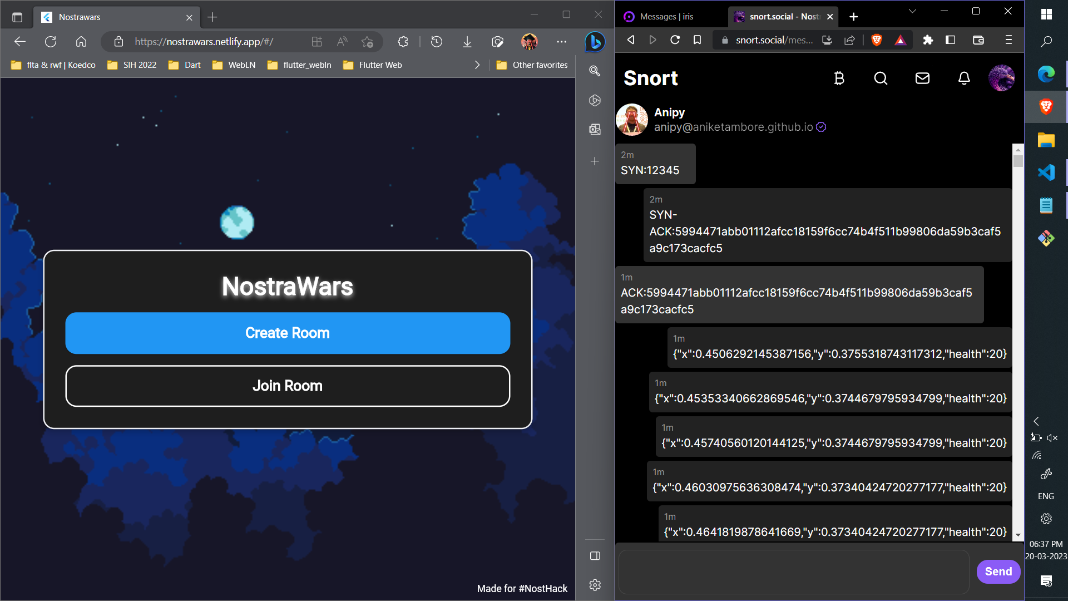Toggle Edge sidebar visibility button
The height and width of the screenshot is (601, 1068).
pos(595,556)
